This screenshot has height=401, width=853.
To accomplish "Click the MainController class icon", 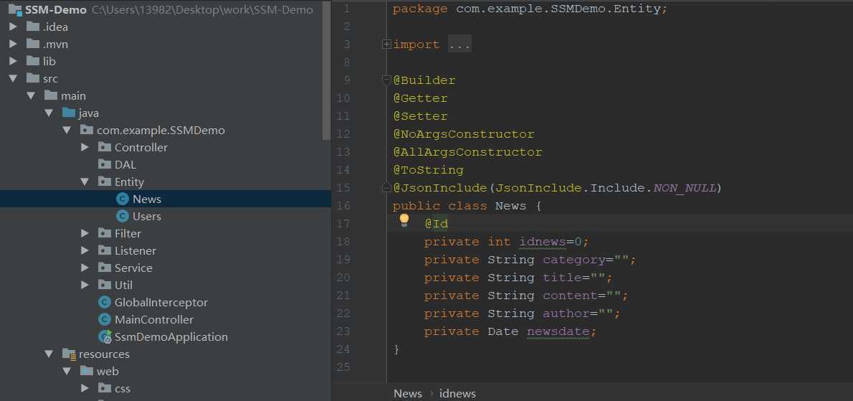I will pos(105,319).
